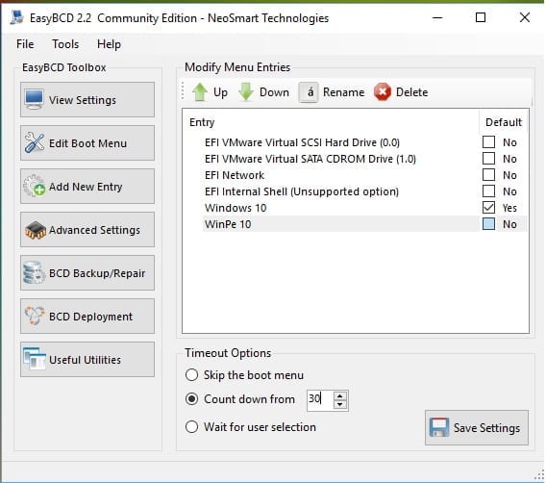546x483 pixels.
Task: Click the green Down arrow icon
Action: pos(246,92)
